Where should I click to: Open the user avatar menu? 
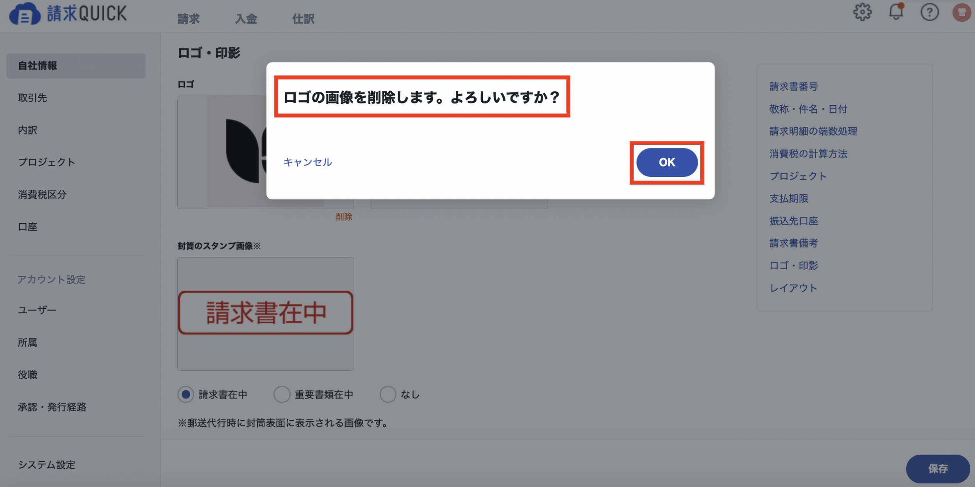click(962, 12)
